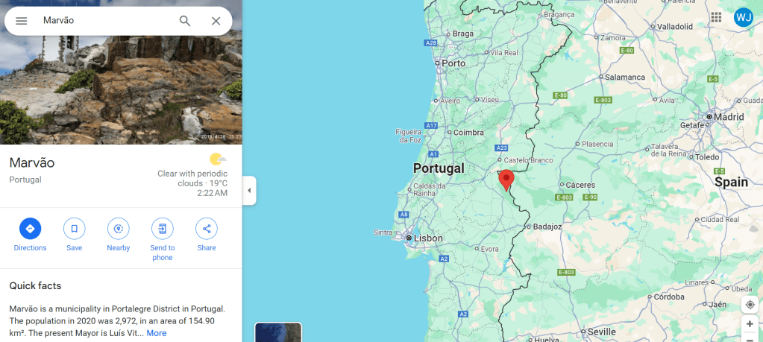Find places Nearby Marvão
763x342 pixels.
[119, 235]
